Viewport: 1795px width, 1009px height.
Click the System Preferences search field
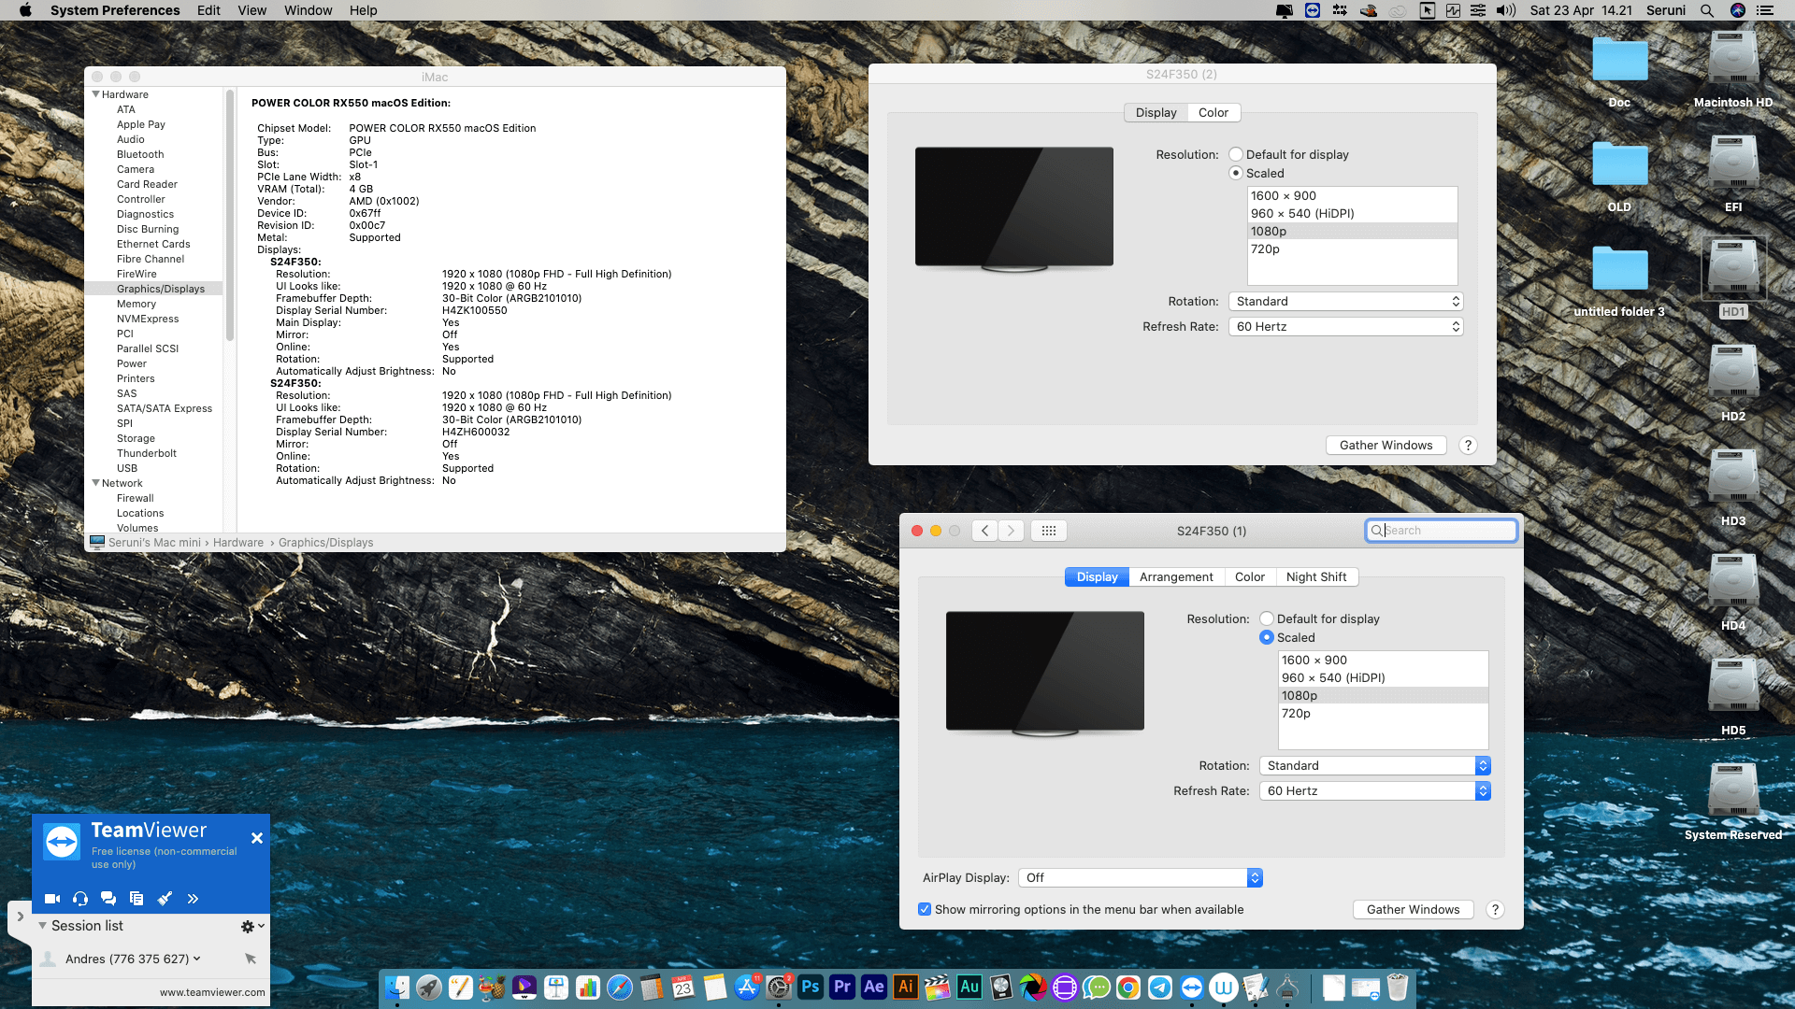pyautogui.click(x=1441, y=531)
